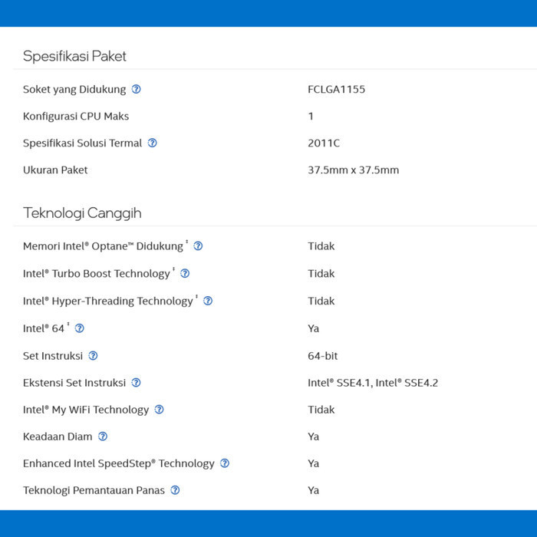Show help for Intel Hyper-Threading Technology
Viewport: 537px width, 537px height.
coord(208,301)
